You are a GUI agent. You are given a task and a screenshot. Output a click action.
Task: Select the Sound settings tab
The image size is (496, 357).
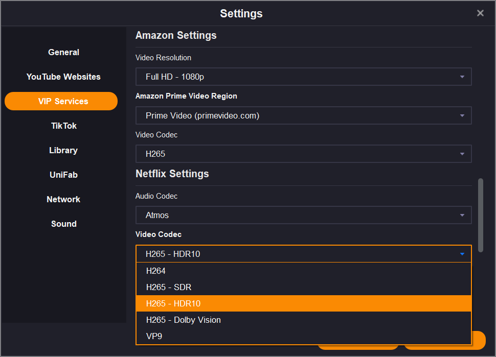pos(63,224)
